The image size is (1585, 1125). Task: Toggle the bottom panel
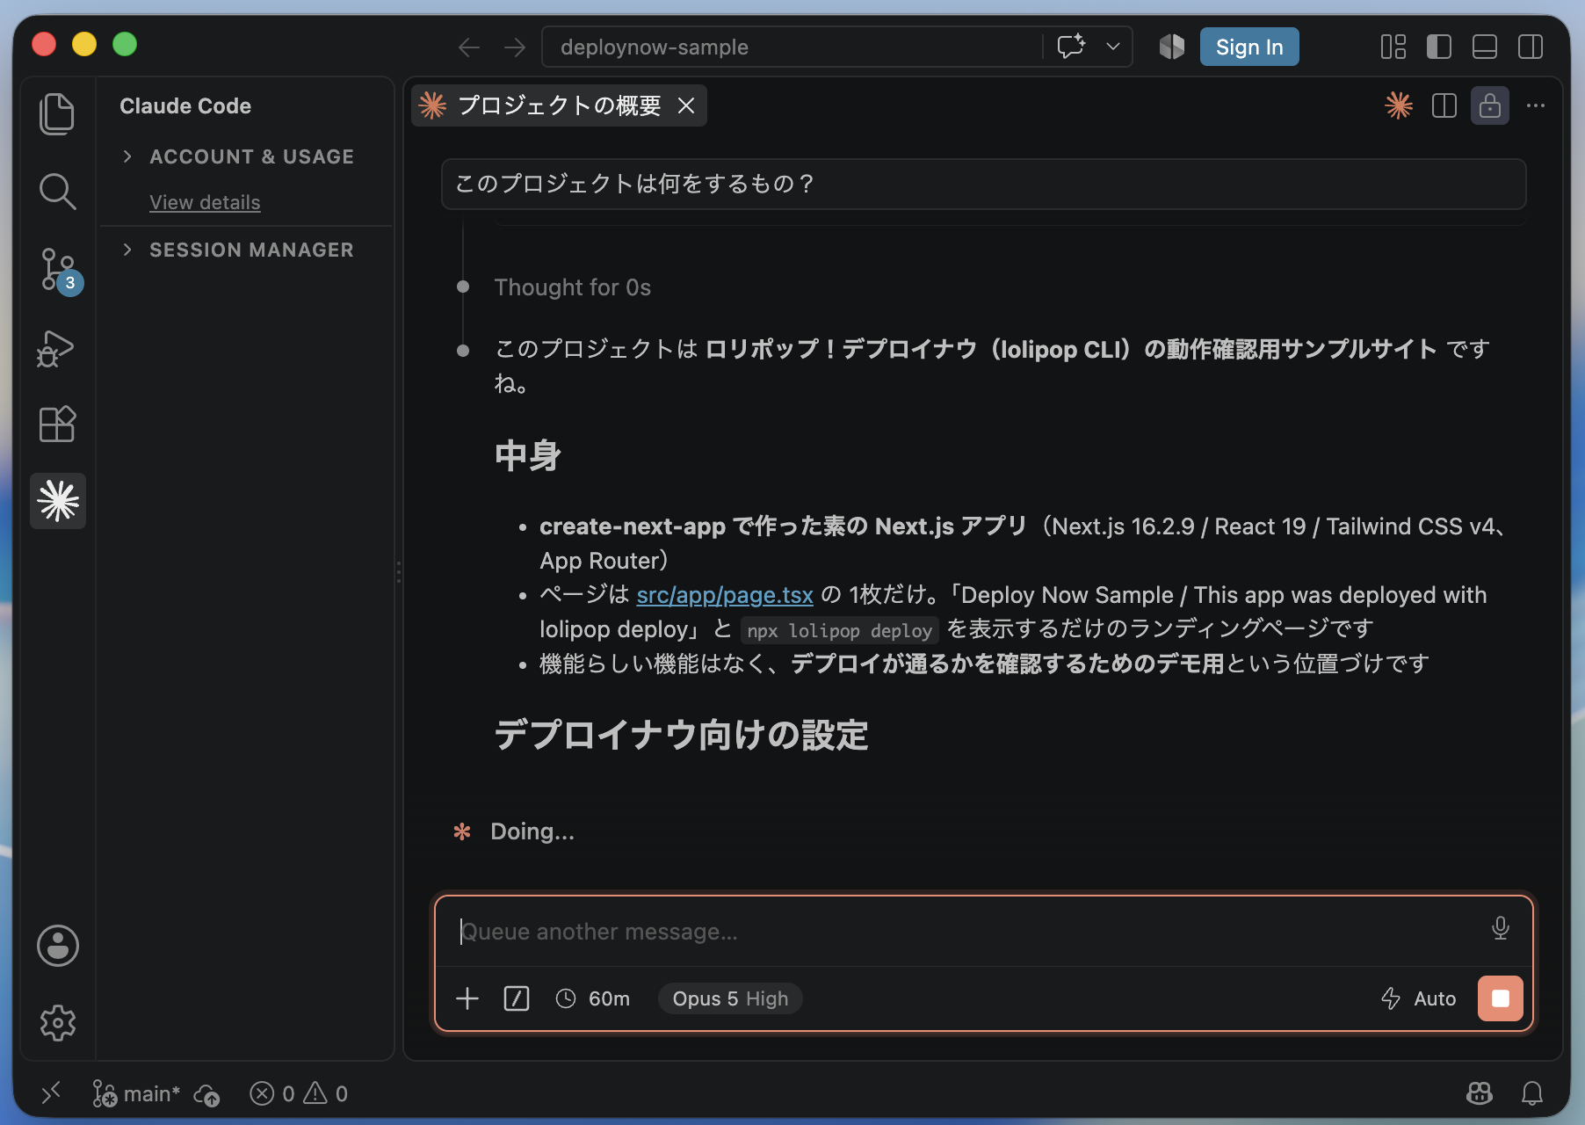[x=1485, y=47]
